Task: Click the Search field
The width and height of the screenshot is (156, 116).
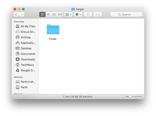Action: click(126, 15)
